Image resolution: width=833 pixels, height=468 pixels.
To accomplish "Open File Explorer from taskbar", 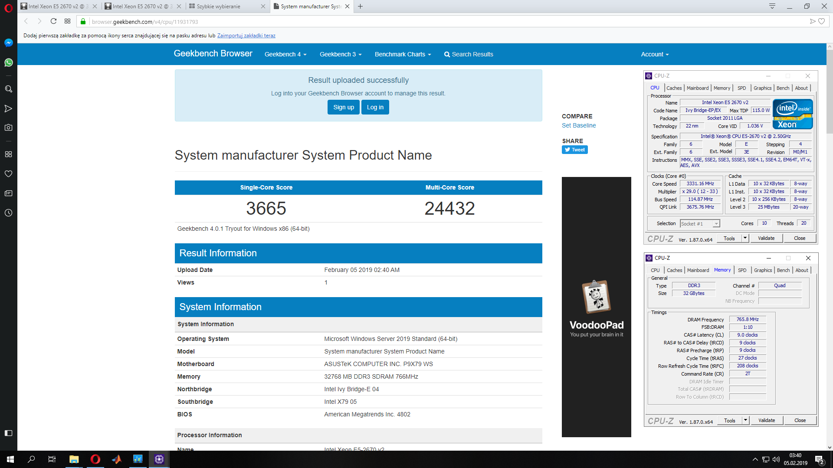I will [74, 459].
